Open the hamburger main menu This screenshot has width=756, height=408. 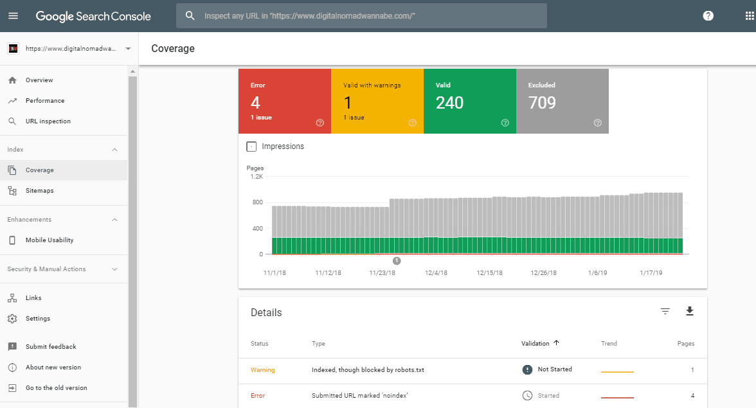point(14,16)
